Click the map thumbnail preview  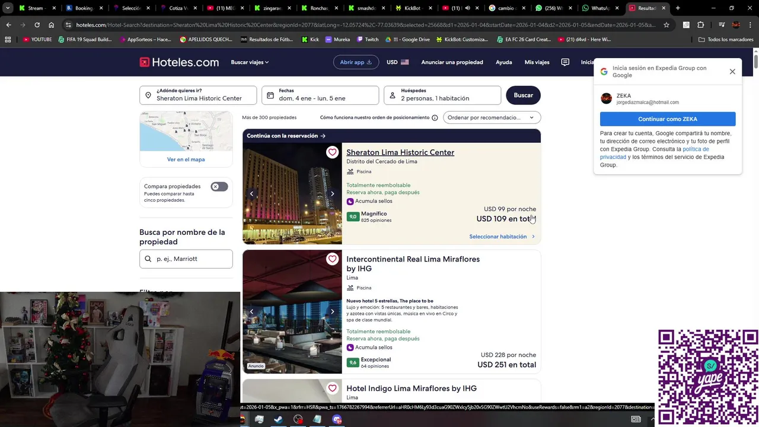[186, 131]
